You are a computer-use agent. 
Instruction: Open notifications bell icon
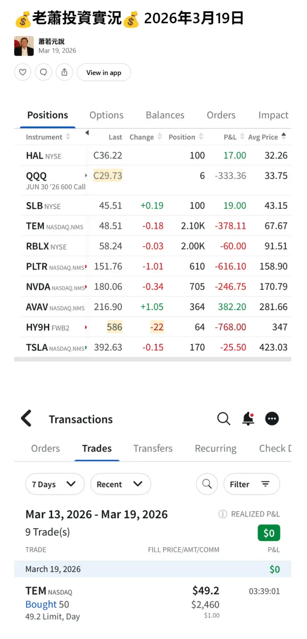pos(248,419)
